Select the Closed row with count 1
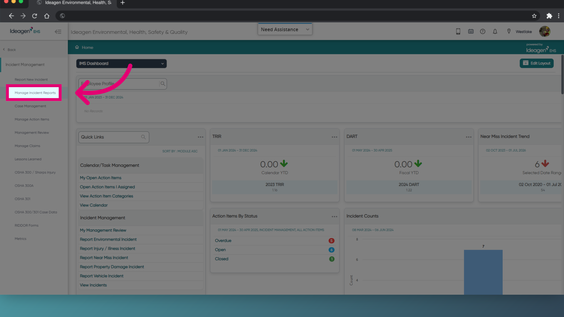 pos(275,259)
